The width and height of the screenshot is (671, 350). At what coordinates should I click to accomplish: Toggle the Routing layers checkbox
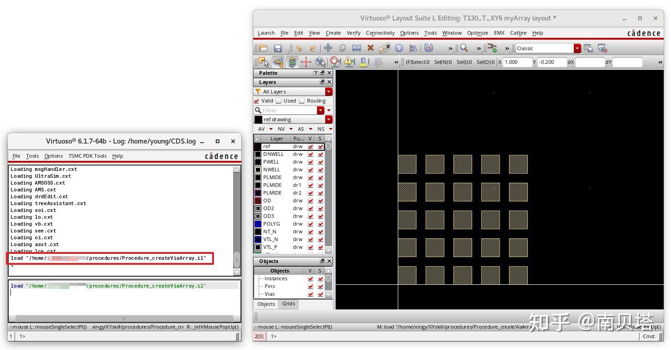[302, 101]
